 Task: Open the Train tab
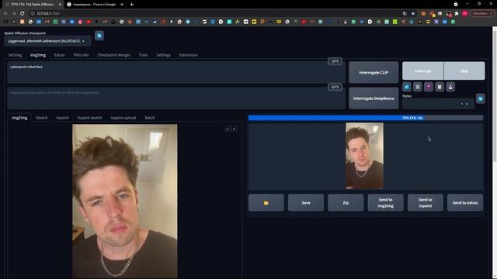[143, 55]
